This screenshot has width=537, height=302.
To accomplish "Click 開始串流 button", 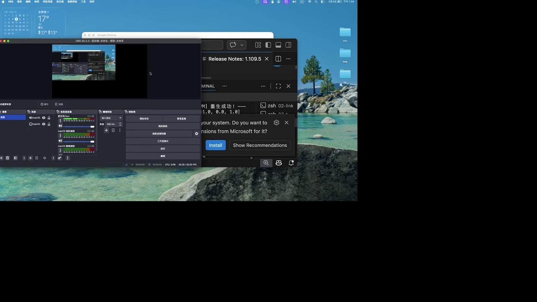I will (x=144, y=119).
